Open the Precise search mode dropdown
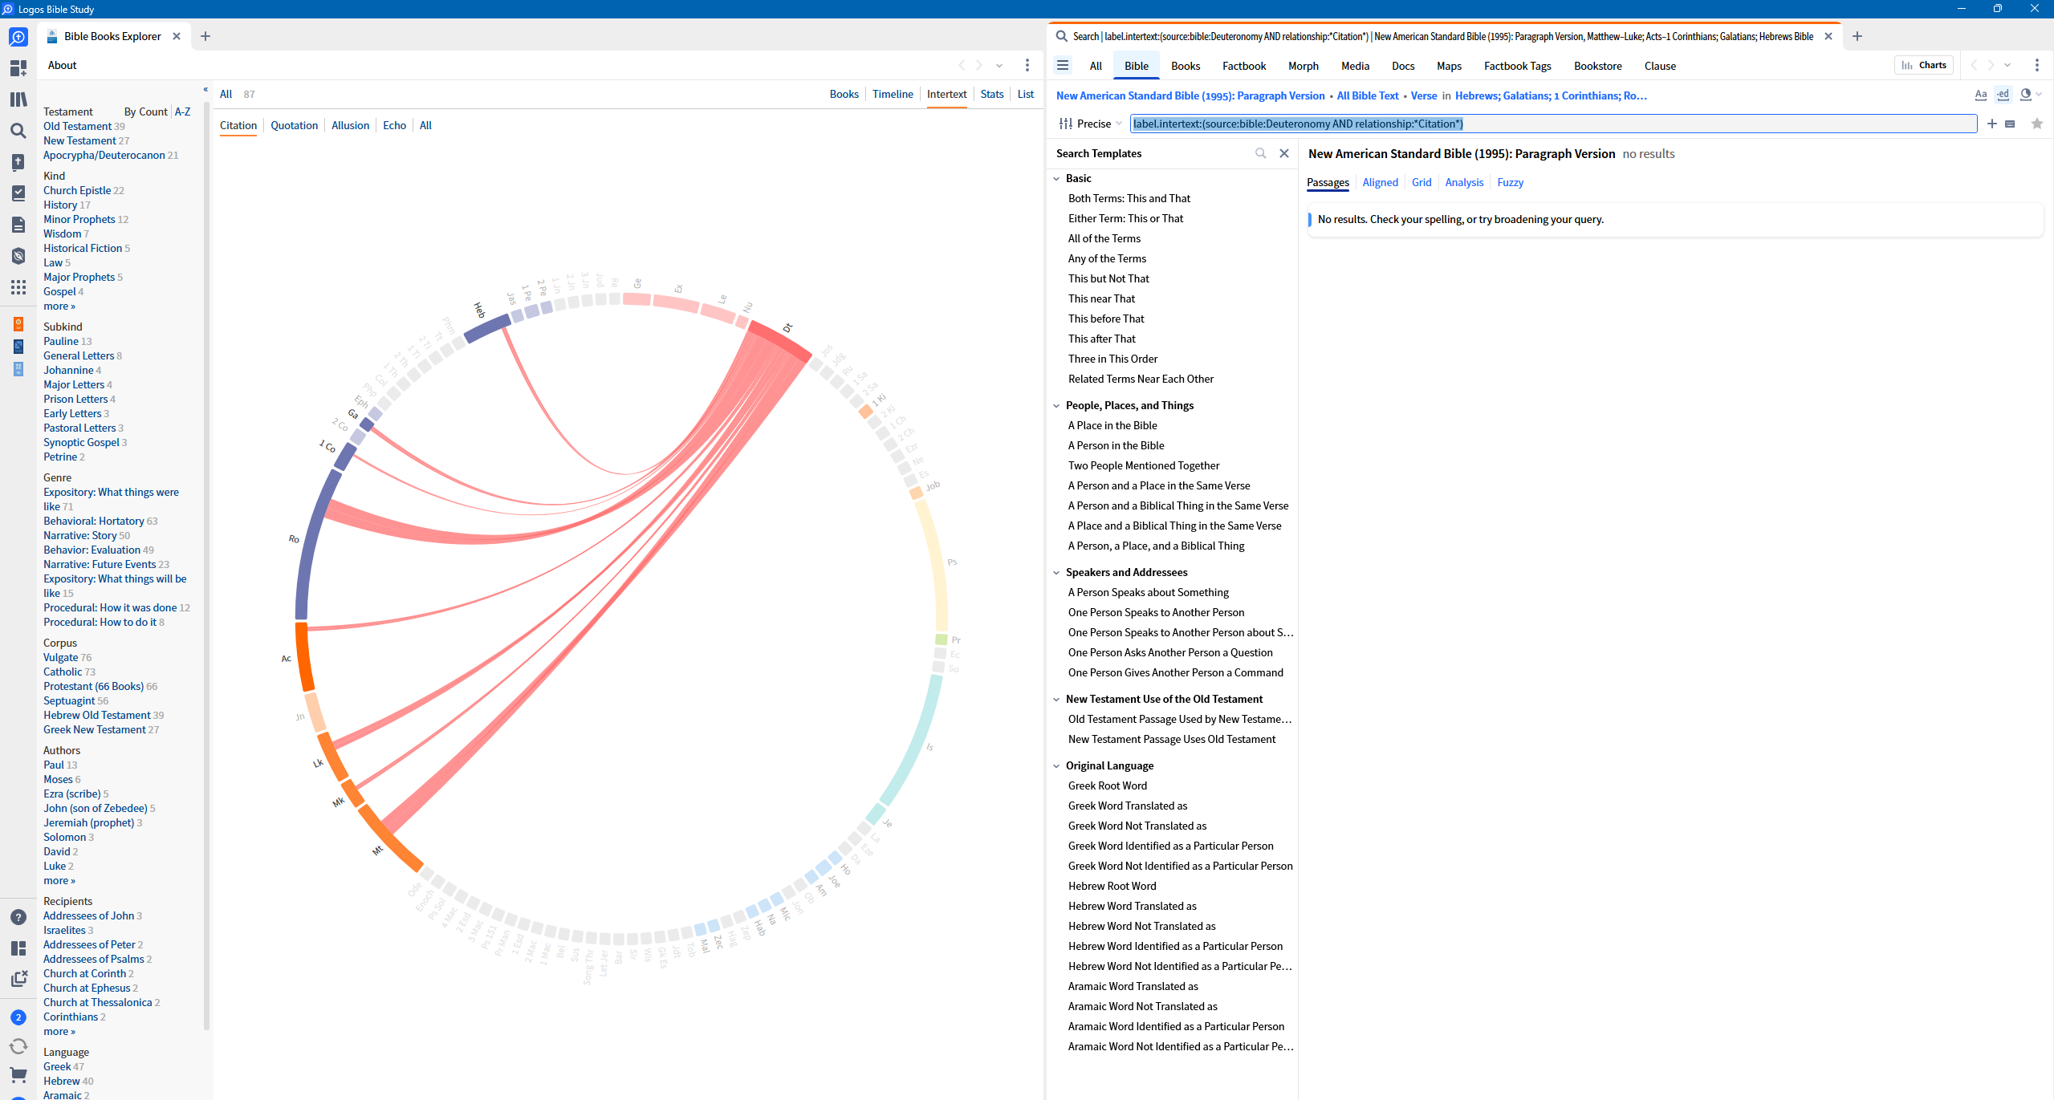This screenshot has width=2054, height=1100. point(1091,124)
